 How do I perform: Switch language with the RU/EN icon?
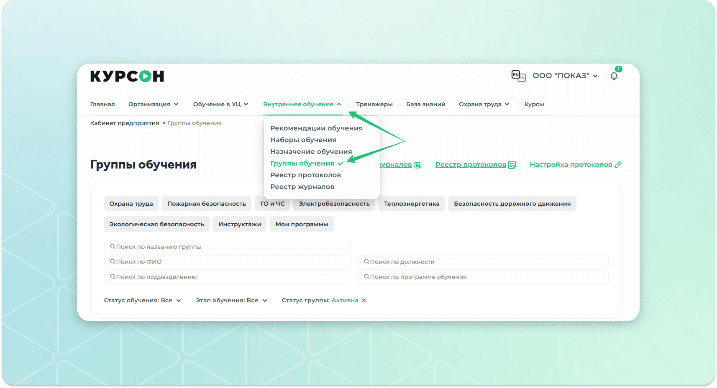point(518,76)
